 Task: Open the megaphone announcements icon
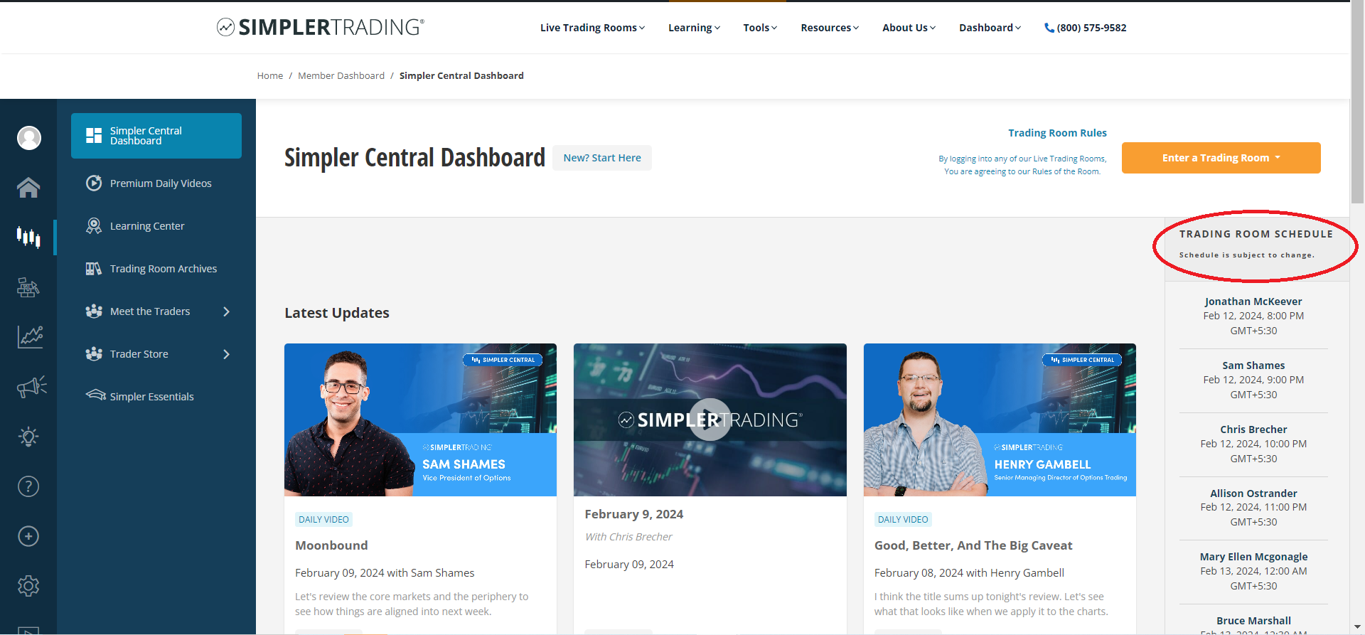click(31, 387)
